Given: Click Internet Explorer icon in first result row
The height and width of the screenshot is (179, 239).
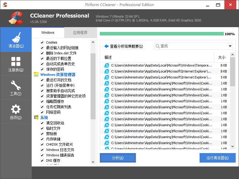Looking at the screenshot, I should (x=107, y=65).
